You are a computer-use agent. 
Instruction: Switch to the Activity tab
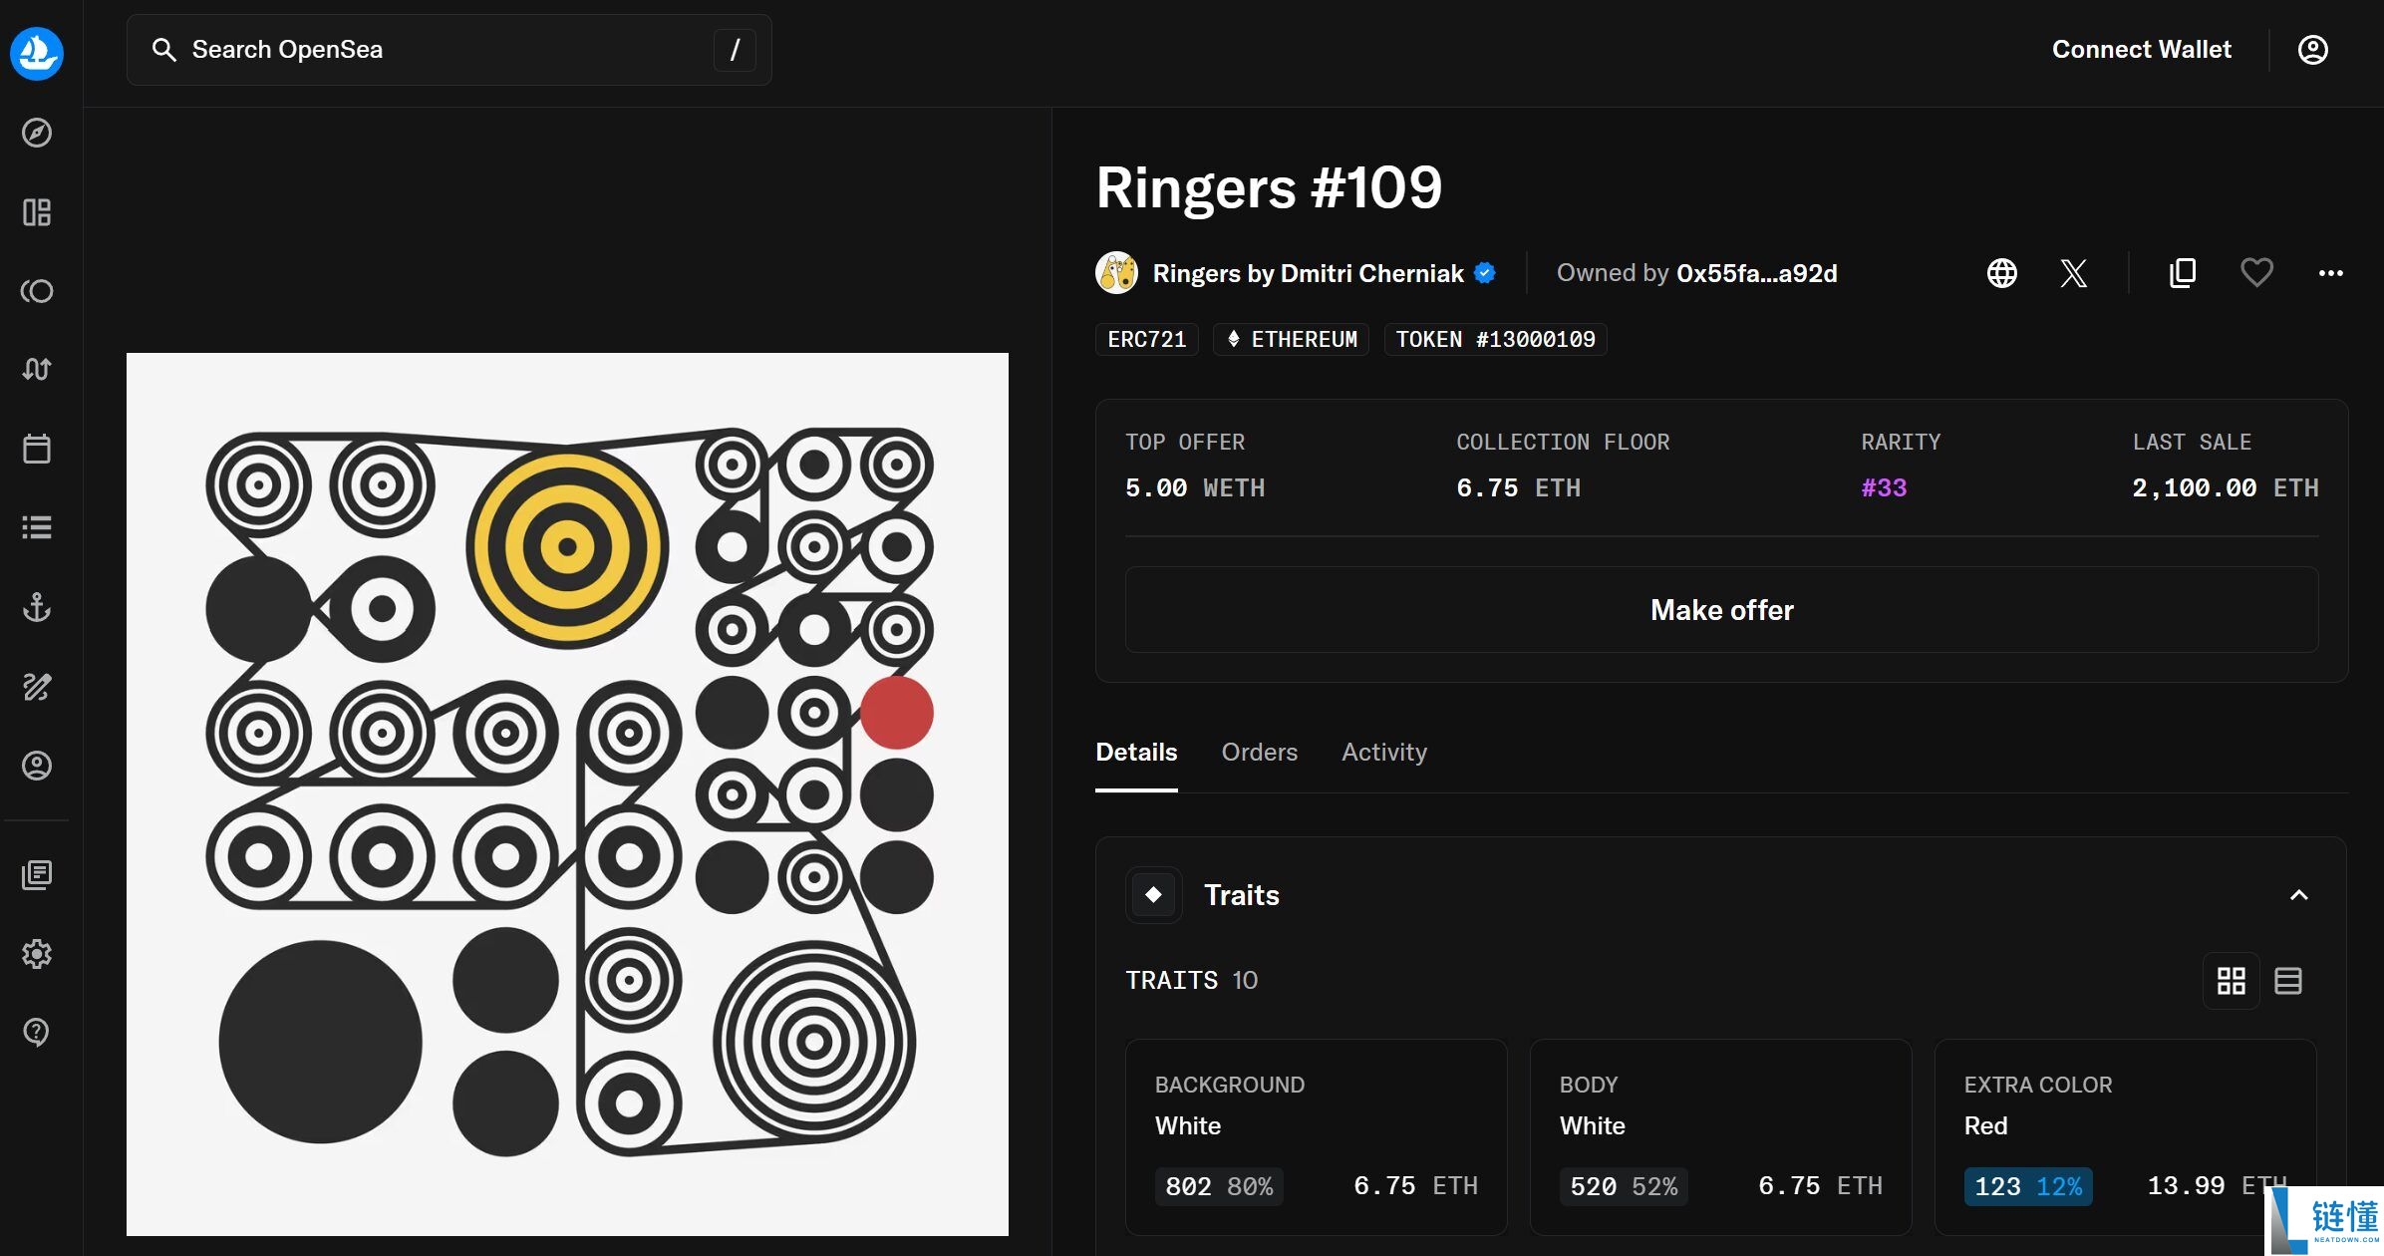point(1383,753)
